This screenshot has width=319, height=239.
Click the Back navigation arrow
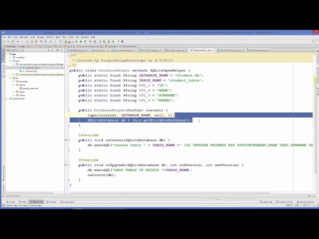click(51, 41)
